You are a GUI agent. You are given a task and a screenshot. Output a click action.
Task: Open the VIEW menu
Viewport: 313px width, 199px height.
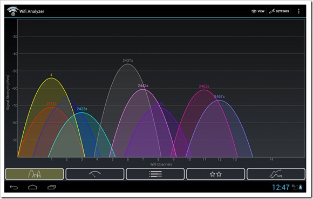coord(258,11)
